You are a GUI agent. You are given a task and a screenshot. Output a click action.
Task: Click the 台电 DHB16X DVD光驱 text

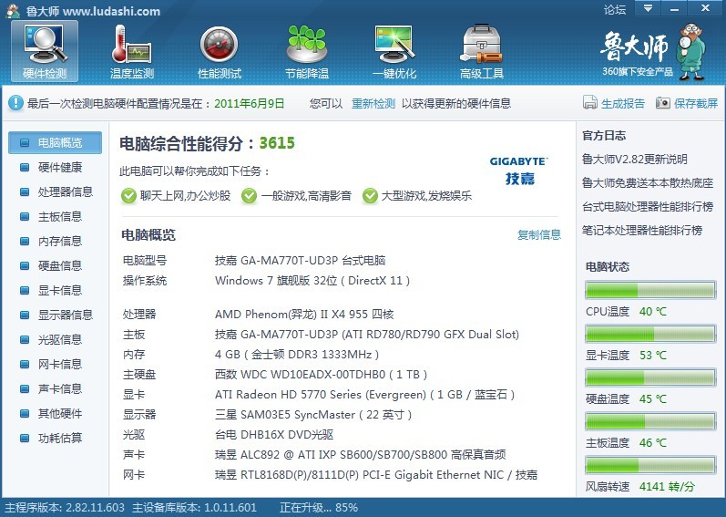[273, 435]
